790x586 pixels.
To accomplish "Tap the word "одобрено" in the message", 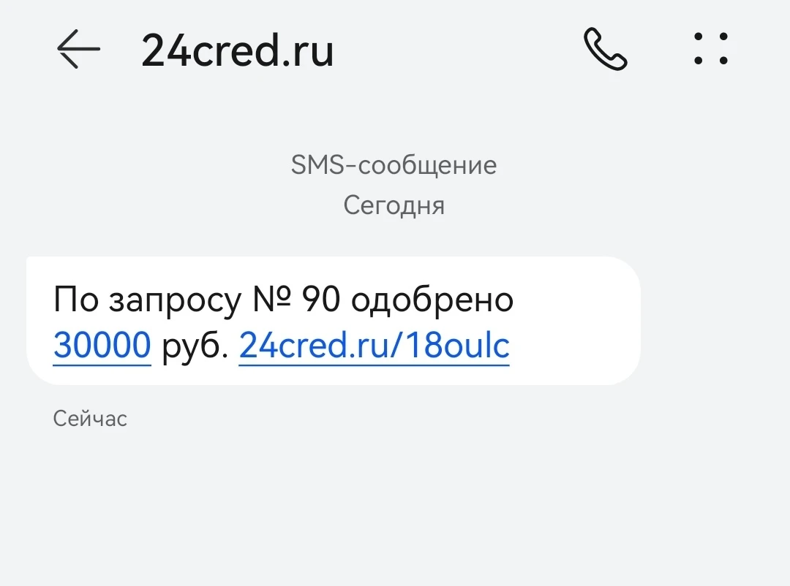I will point(432,300).
